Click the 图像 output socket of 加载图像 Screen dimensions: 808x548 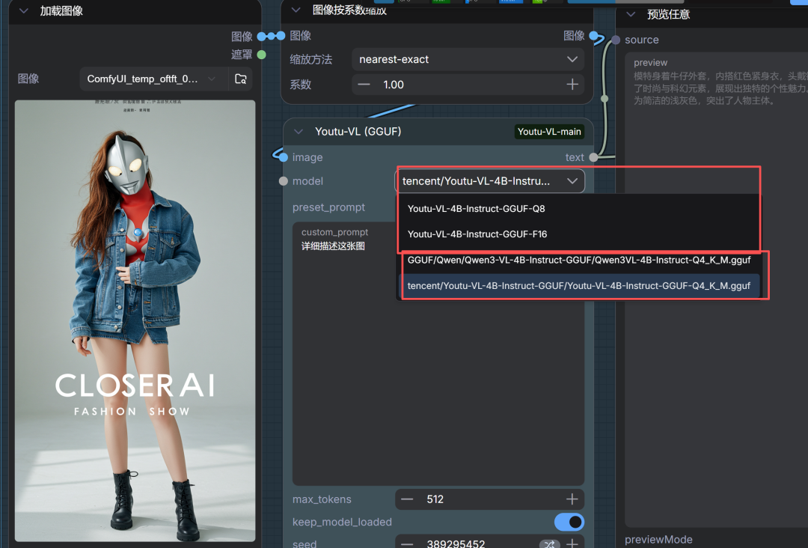coord(262,36)
